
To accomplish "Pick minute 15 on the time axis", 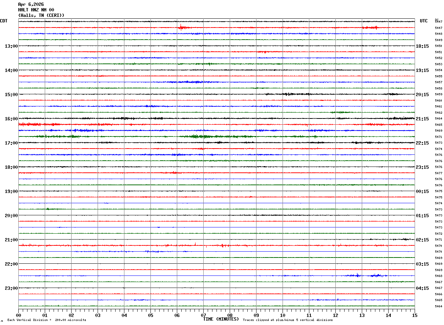I will 415,315.
